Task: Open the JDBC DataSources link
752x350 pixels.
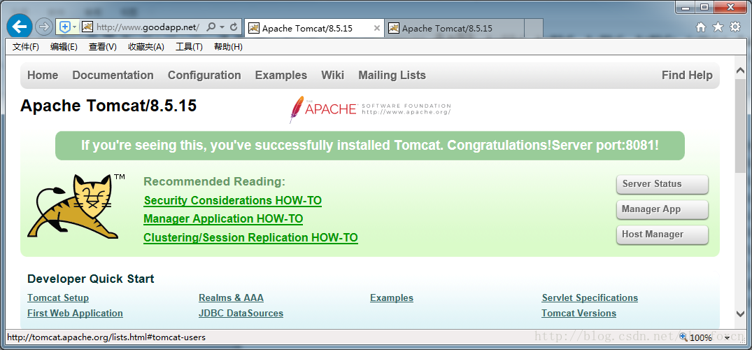Action: tap(241, 313)
